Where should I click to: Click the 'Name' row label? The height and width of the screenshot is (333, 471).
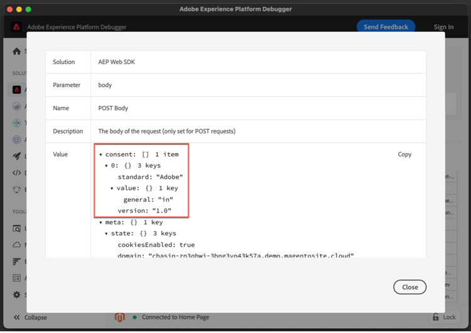[61, 108]
